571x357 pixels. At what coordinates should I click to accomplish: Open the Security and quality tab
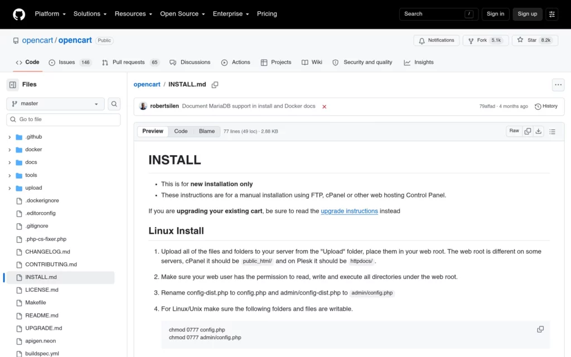362,62
